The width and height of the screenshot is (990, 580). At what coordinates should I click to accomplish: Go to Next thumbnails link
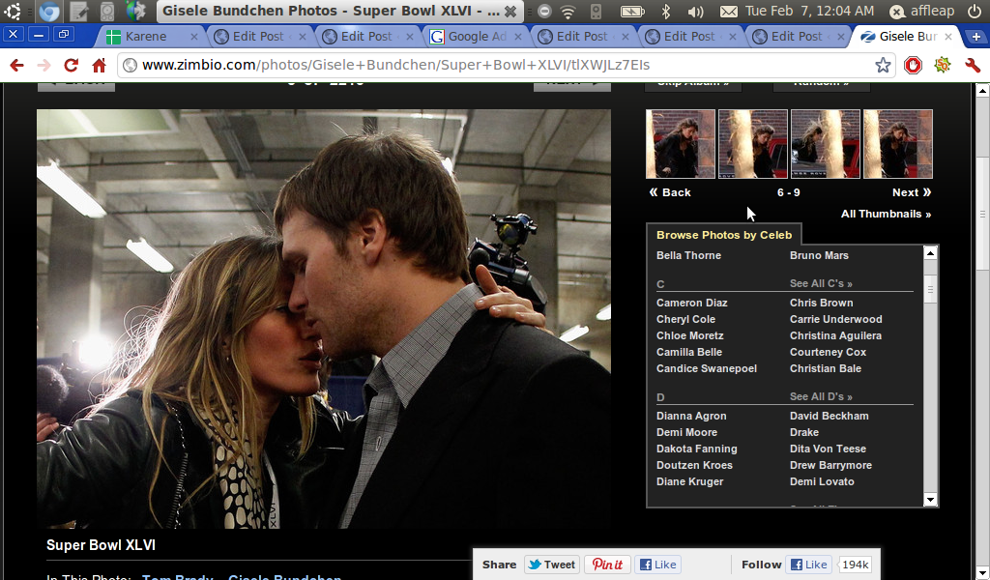[912, 192]
